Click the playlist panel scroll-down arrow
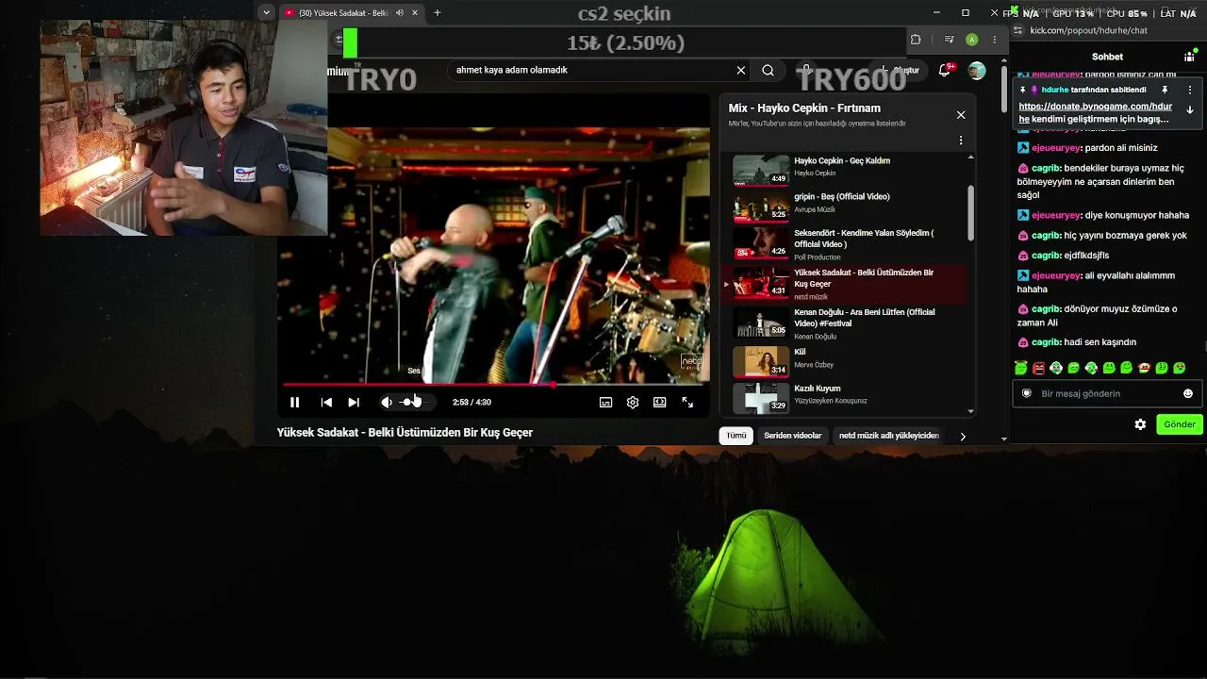Screen dimensions: 1207x679 pos(971,411)
